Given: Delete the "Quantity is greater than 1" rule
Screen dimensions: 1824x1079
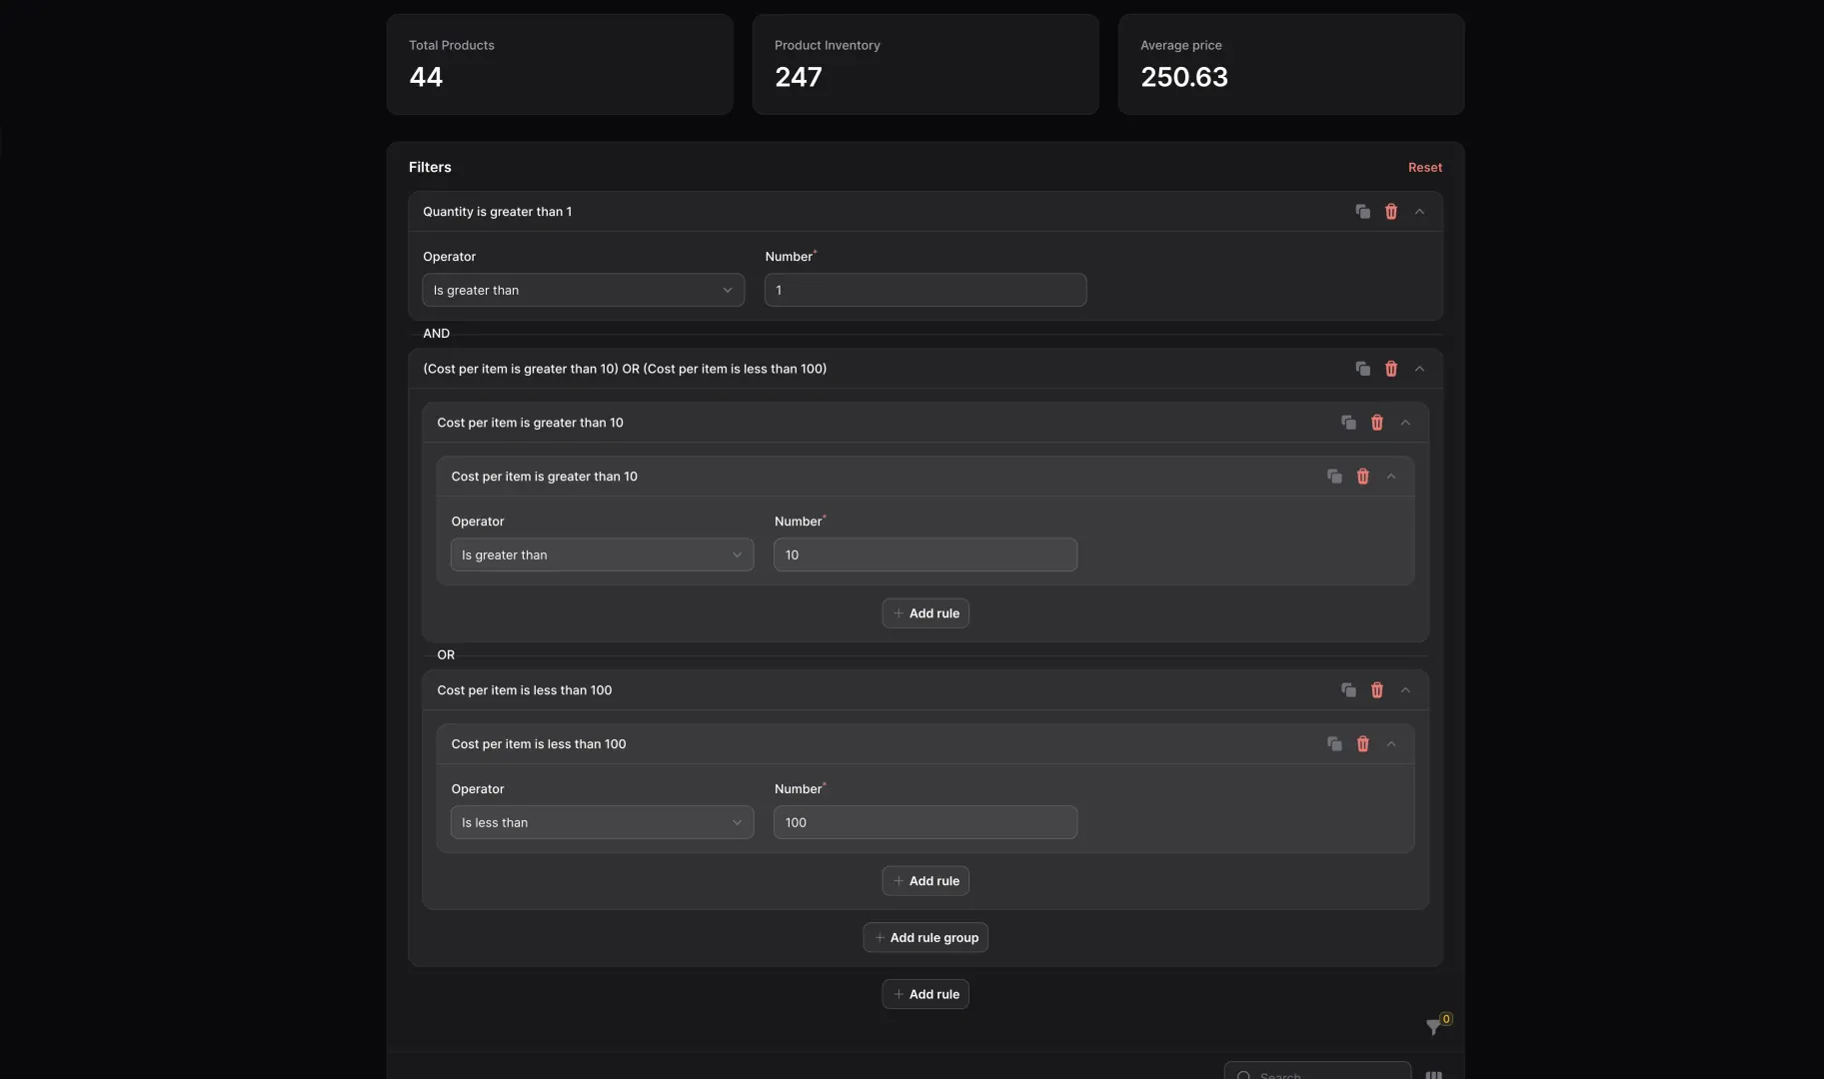Looking at the screenshot, I should [x=1390, y=211].
